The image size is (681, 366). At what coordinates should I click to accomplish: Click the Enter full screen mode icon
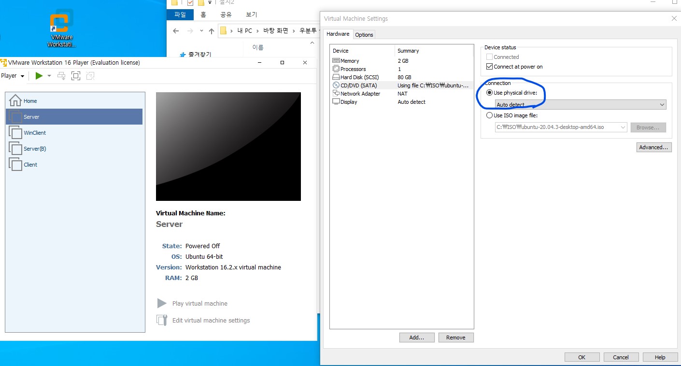(76, 76)
